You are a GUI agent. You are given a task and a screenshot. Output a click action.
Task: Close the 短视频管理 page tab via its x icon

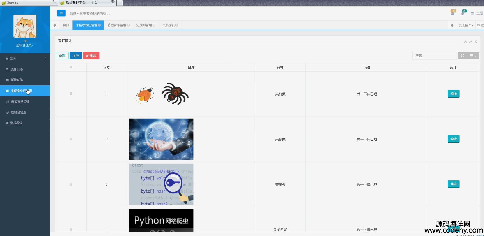(154, 25)
